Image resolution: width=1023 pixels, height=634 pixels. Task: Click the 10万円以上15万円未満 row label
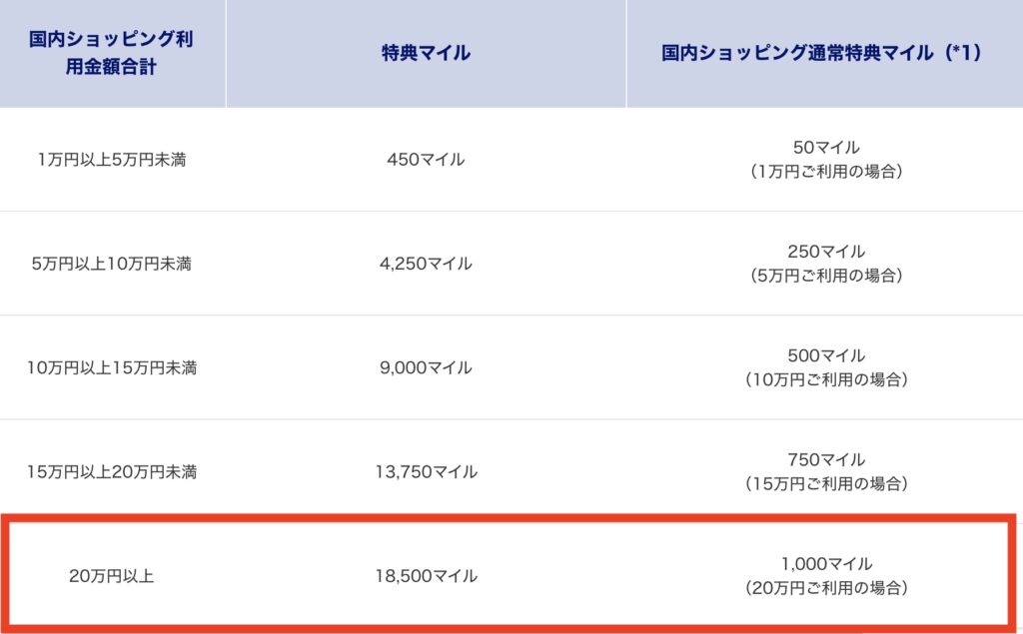[x=112, y=368]
